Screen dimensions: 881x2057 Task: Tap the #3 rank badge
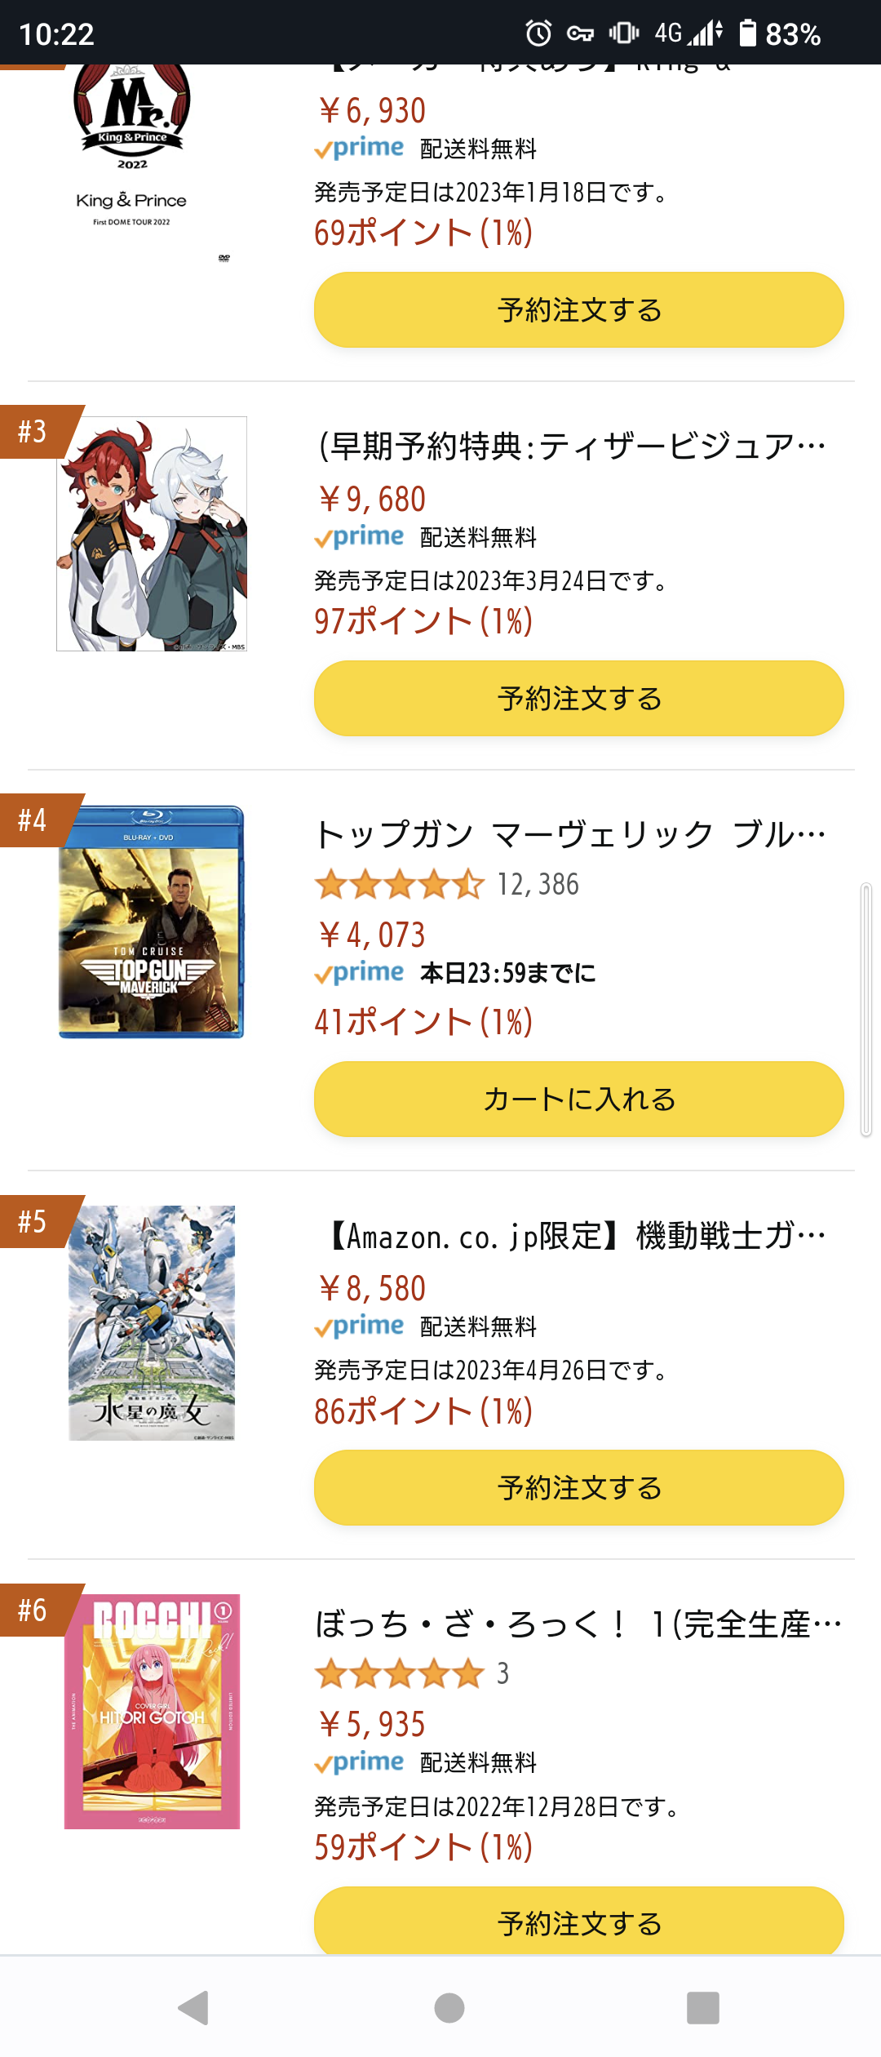[x=34, y=431]
